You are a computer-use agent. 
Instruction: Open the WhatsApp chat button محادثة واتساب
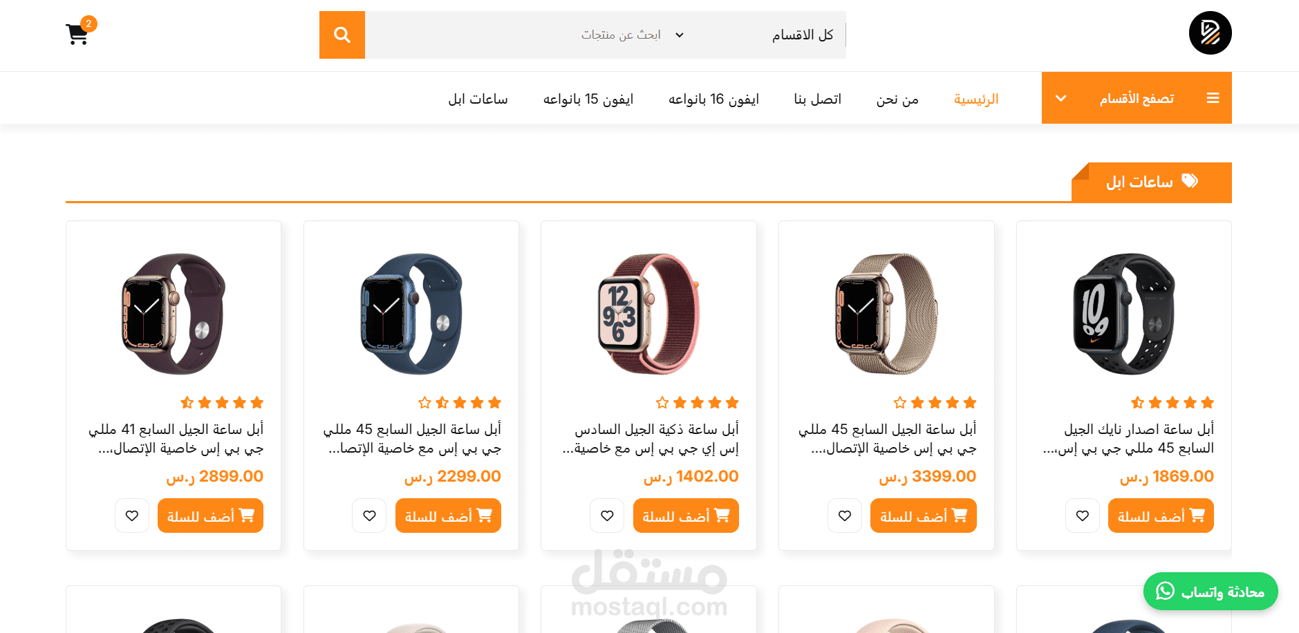click(x=1211, y=592)
